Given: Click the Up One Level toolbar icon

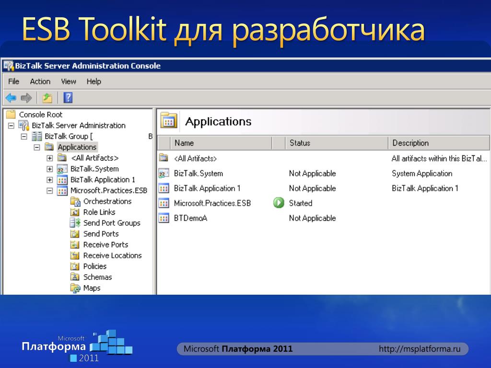Looking at the screenshot, I should tap(47, 98).
